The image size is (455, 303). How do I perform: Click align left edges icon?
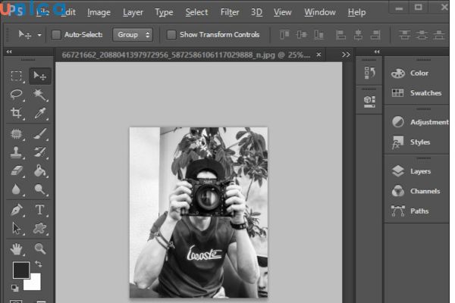tap(340, 35)
